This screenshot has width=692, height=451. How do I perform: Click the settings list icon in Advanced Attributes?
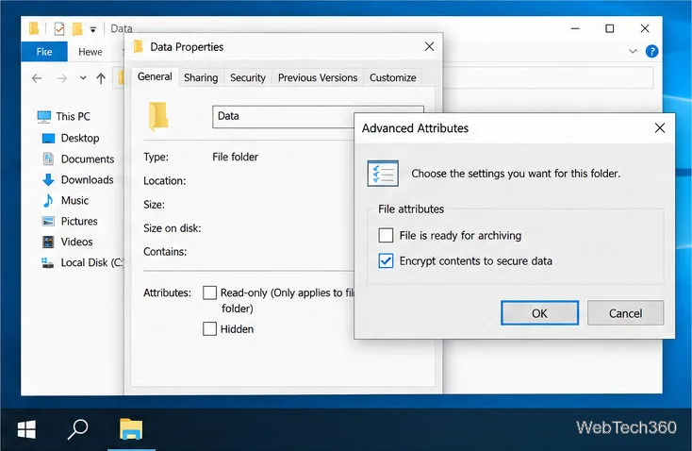[x=383, y=174]
